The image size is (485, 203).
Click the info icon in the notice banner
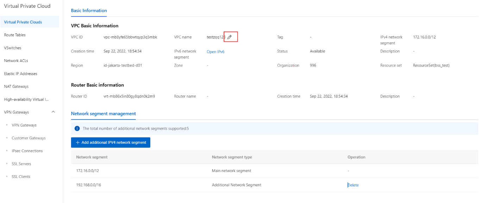pos(77,129)
